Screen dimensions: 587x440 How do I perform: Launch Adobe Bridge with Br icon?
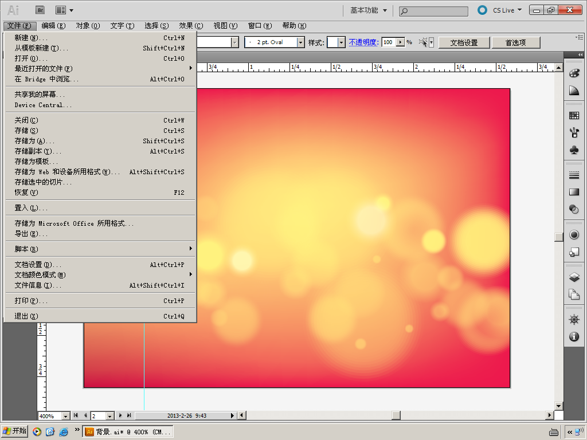(x=40, y=10)
